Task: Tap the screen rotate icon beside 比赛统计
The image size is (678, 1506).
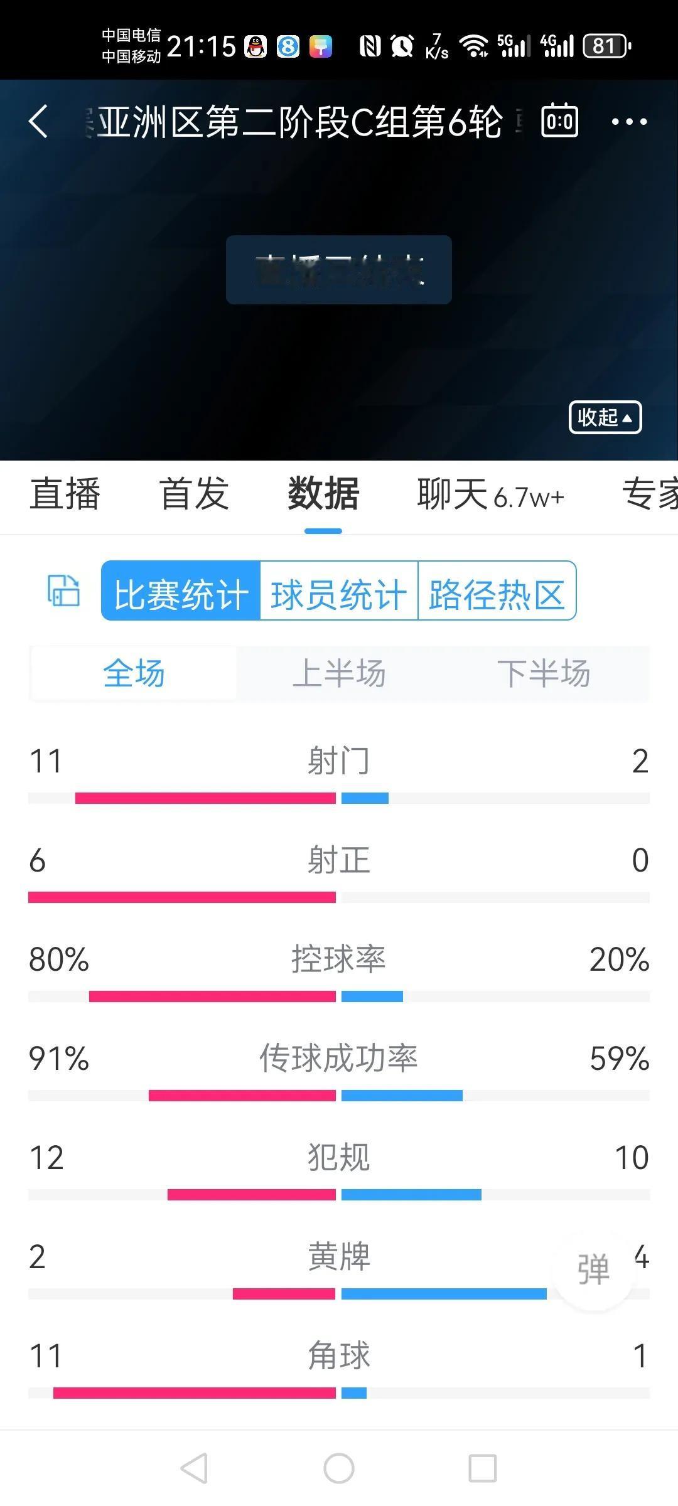Action: tap(64, 590)
